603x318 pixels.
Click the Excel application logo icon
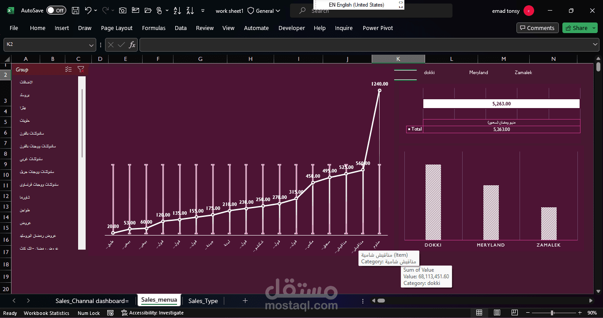(x=11, y=11)
